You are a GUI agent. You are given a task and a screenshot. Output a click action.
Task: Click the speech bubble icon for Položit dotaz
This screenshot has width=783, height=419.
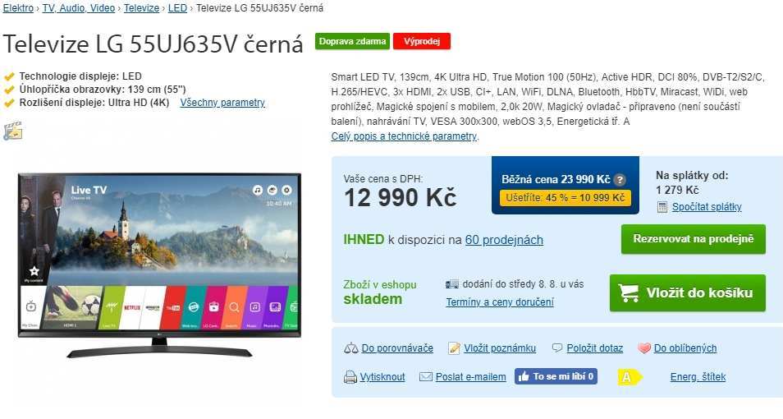pos(557,348)
